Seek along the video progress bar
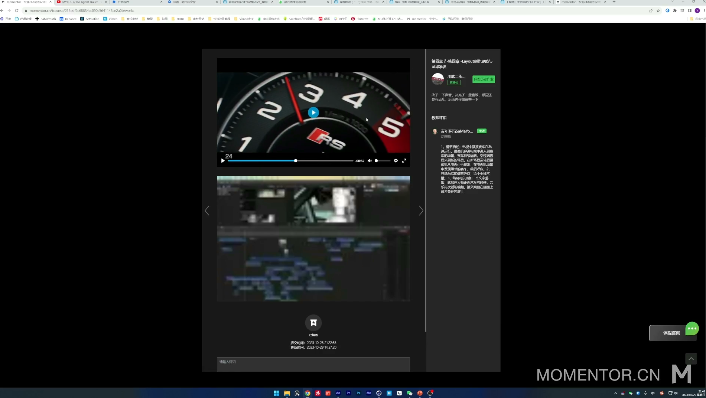Viewport: 706px width, 398px height. click(290, 161)
